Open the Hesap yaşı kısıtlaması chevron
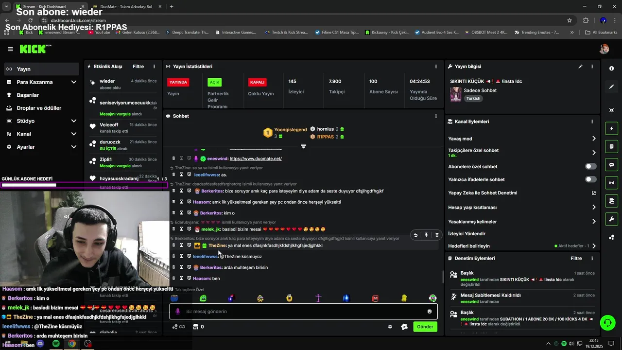 (594, 207)
